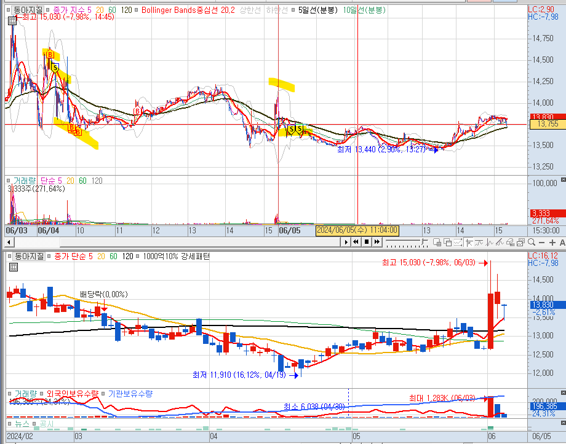Click the vertical line with wave icon
The width and height of the screenshot is (566, 444).
pos(490,242)
